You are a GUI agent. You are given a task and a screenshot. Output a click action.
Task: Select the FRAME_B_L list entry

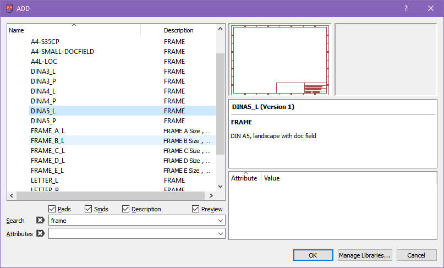[x=47, y=141]
